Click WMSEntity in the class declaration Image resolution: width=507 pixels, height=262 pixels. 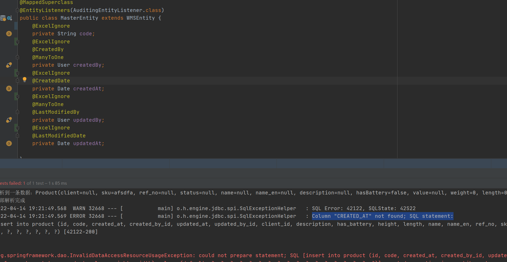pyautogui.click(x=140, y=18)
